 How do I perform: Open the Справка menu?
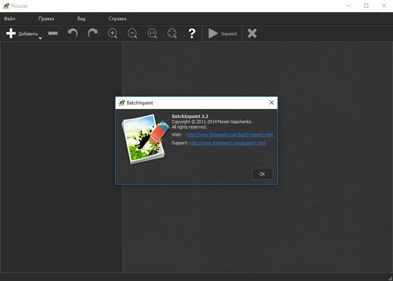[x=117, y=19]
